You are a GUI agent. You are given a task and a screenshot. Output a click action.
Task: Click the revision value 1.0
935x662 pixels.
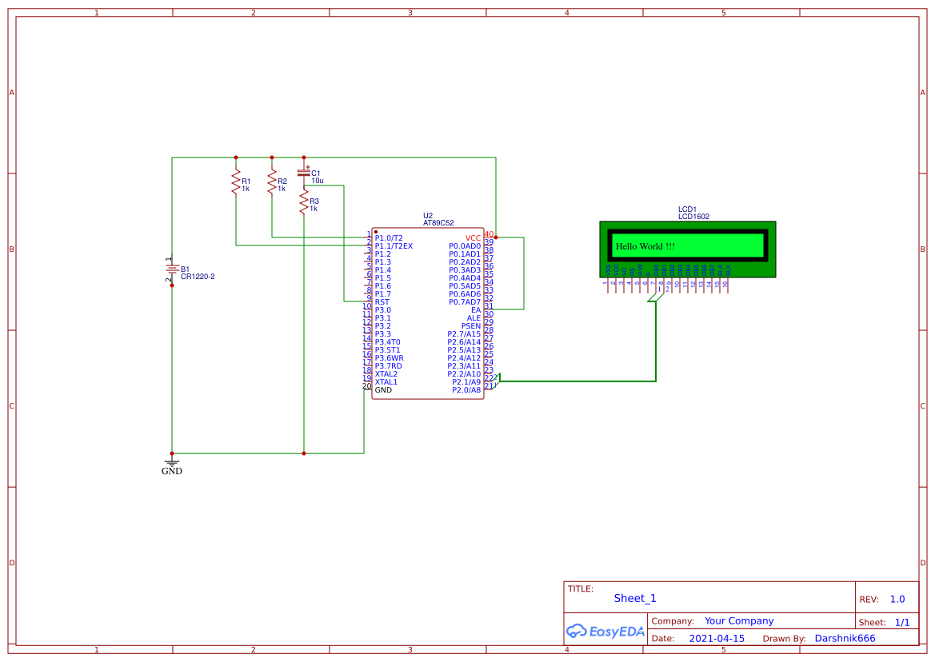point(897,598)
